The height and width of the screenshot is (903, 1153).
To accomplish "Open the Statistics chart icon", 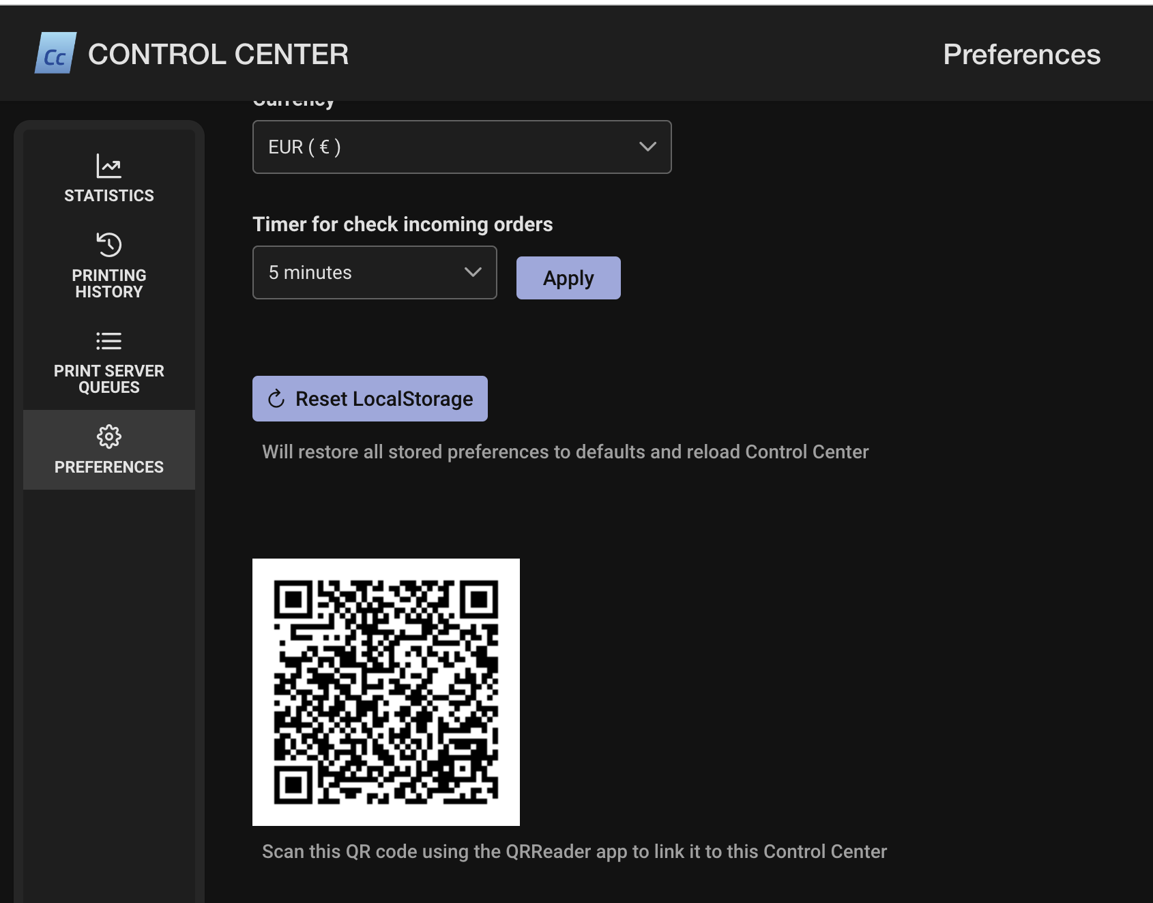I will pyautogui.click(x=109, y=166).
